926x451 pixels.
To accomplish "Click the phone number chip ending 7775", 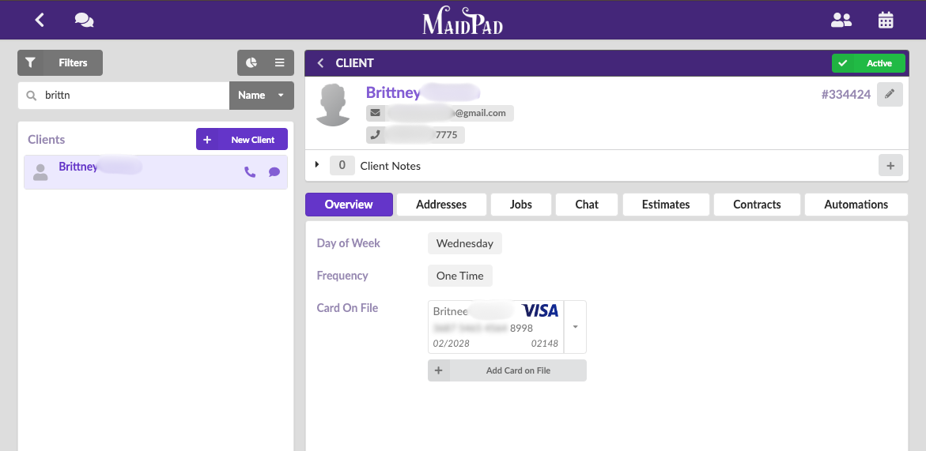I will [415, 135].
